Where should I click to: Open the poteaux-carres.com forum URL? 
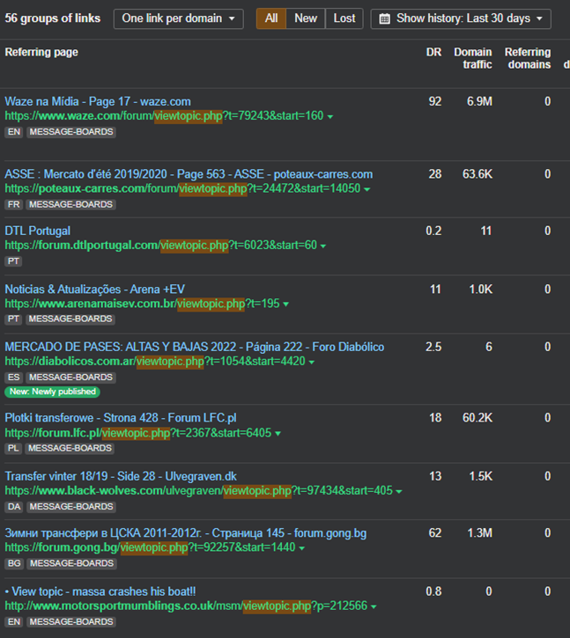point(182,188)
